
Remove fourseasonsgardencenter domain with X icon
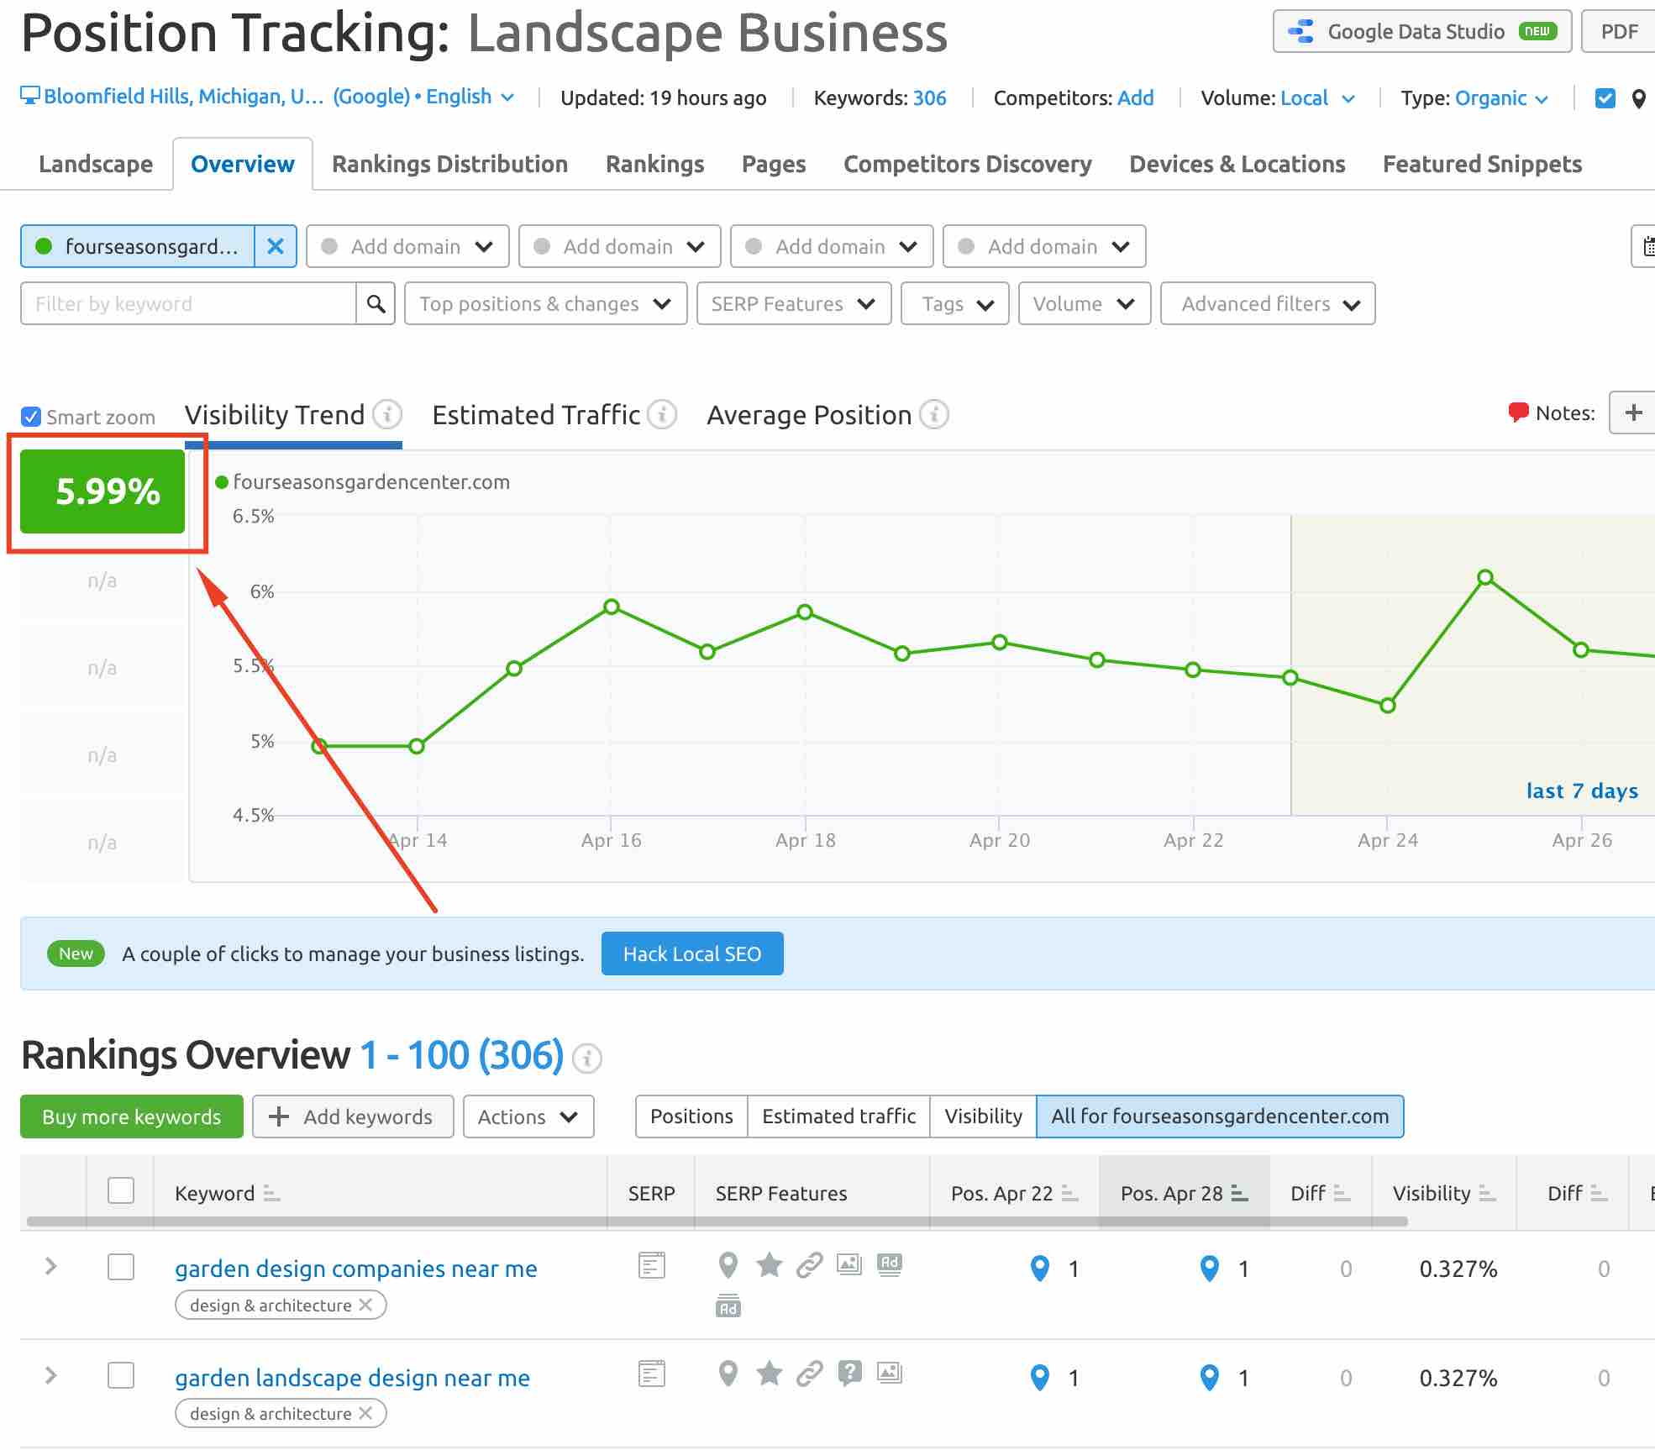pos(276,246)
